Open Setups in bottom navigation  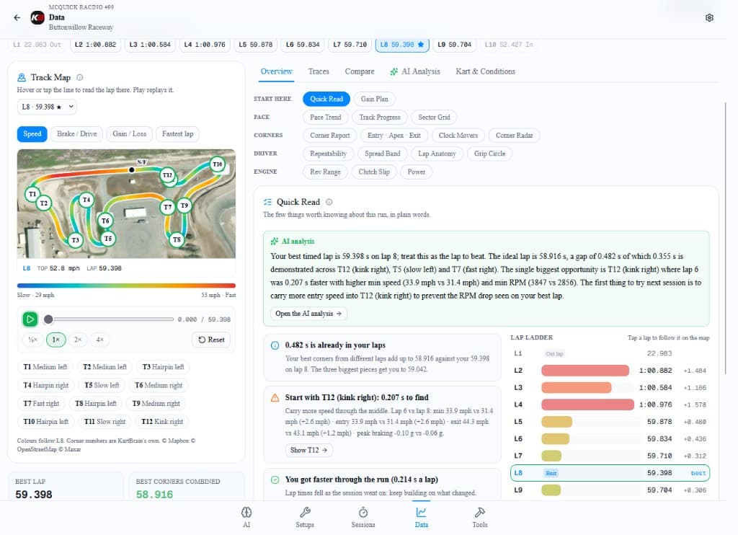point(305,517)
